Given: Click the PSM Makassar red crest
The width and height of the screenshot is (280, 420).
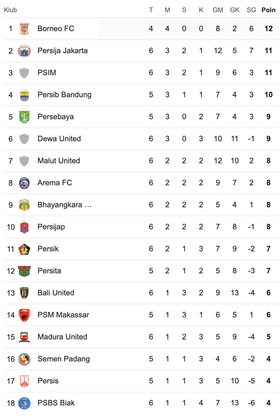Looking at the screenshot, I should (x=24, y=315).
